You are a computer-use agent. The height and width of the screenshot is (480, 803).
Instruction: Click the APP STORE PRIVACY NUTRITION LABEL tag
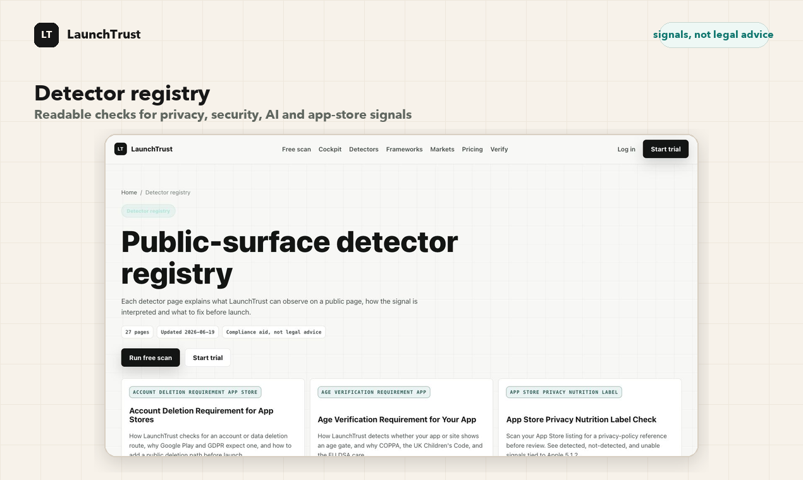564,392
